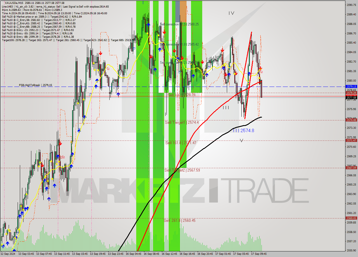
Task: Click the 'FSB-HighToBreak | 2579.15' label
Action: coord(36,85)
